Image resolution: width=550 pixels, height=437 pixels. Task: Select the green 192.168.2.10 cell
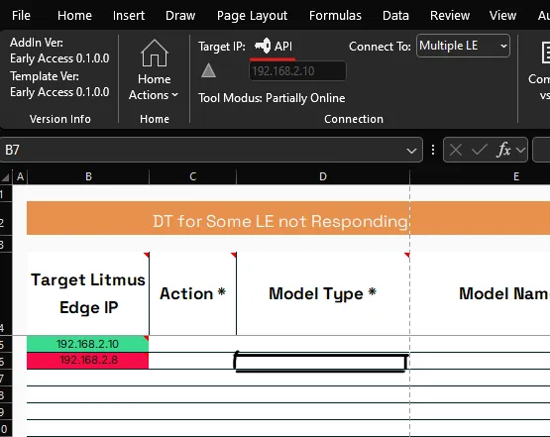pyautogui.click(x=87, y=344)
